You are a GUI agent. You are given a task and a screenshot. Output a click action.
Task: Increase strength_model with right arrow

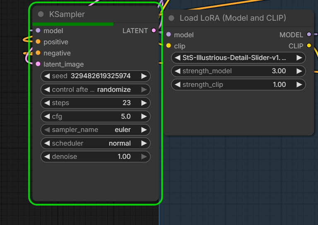tap(299, 71)
